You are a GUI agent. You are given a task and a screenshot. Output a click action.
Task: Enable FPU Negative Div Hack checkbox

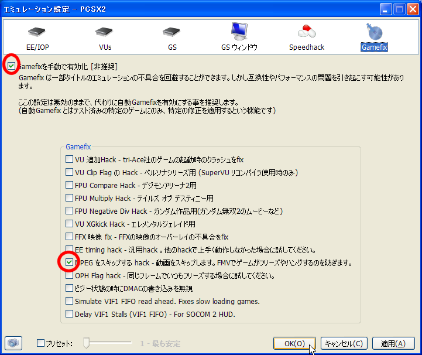tap(69, 211)
